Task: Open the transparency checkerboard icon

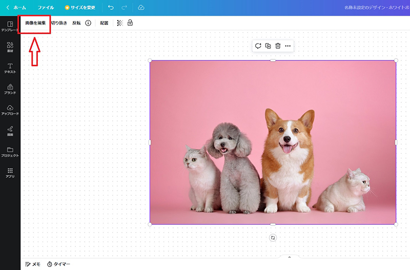Action: tap(120, 23)
